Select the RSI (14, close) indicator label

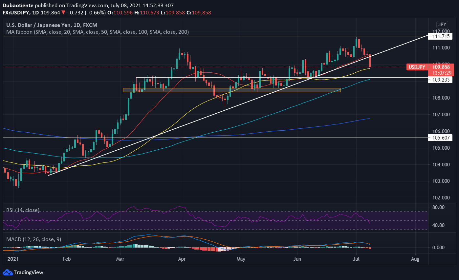coord(23,210)
